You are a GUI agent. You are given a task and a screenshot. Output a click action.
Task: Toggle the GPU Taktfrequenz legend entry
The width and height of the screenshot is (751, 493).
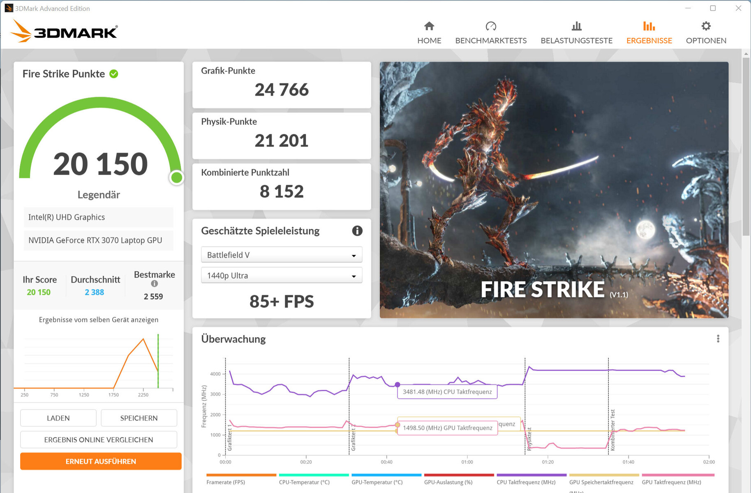coord(671,482)
